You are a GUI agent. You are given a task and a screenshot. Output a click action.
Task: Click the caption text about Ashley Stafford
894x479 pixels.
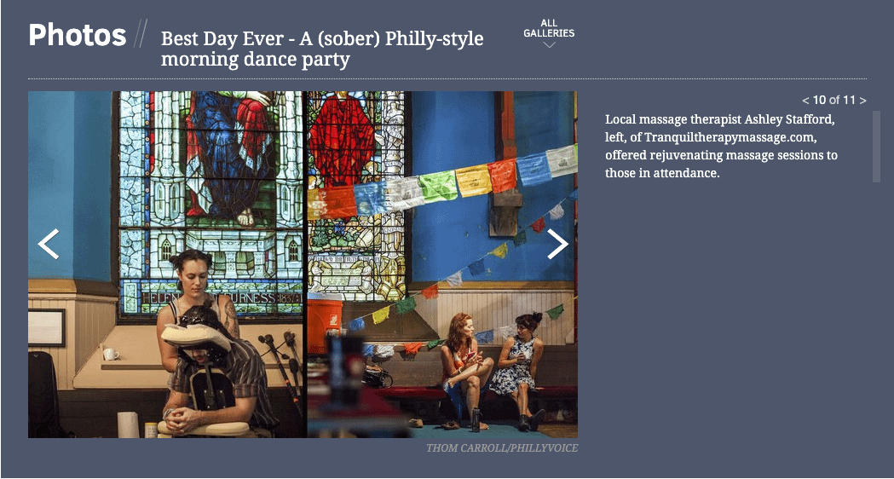(x=721, y=146)
